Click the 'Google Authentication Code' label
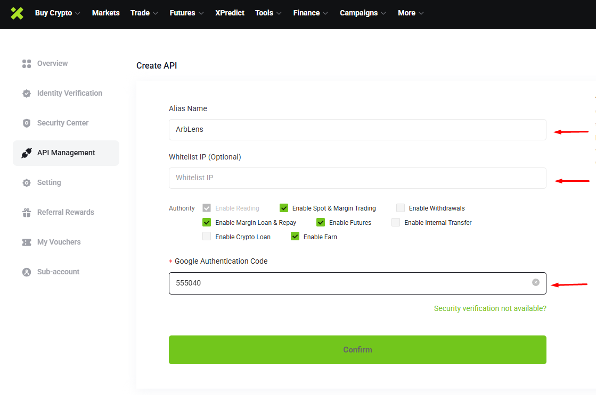 [x=221, y=261]
